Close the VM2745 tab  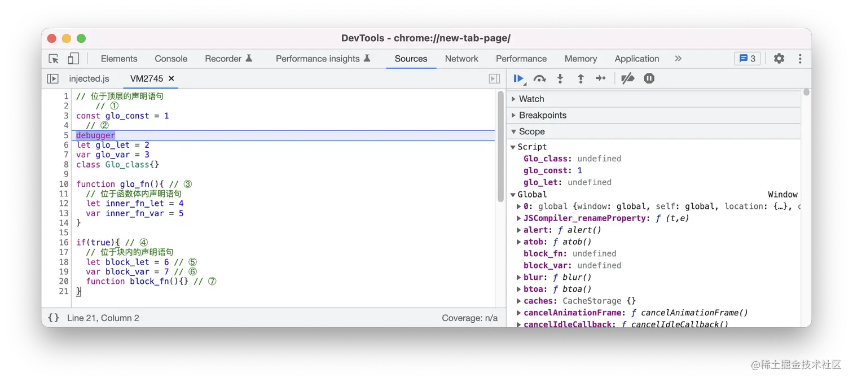172,78
